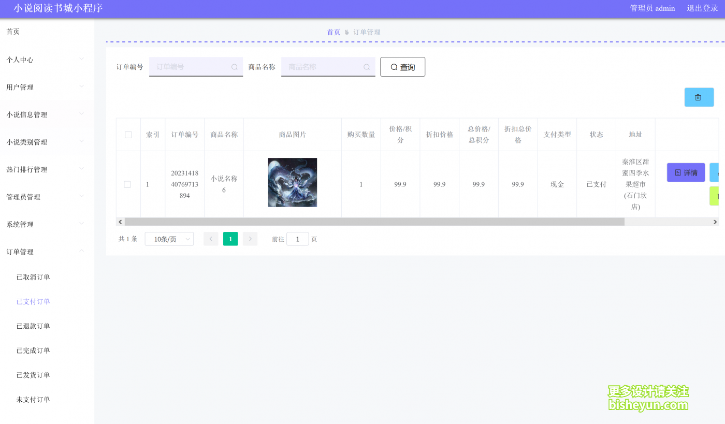Click the magnifier icon in the 订单编号 field
Viewport: 725px width, 424px height.
click(235, 67)
